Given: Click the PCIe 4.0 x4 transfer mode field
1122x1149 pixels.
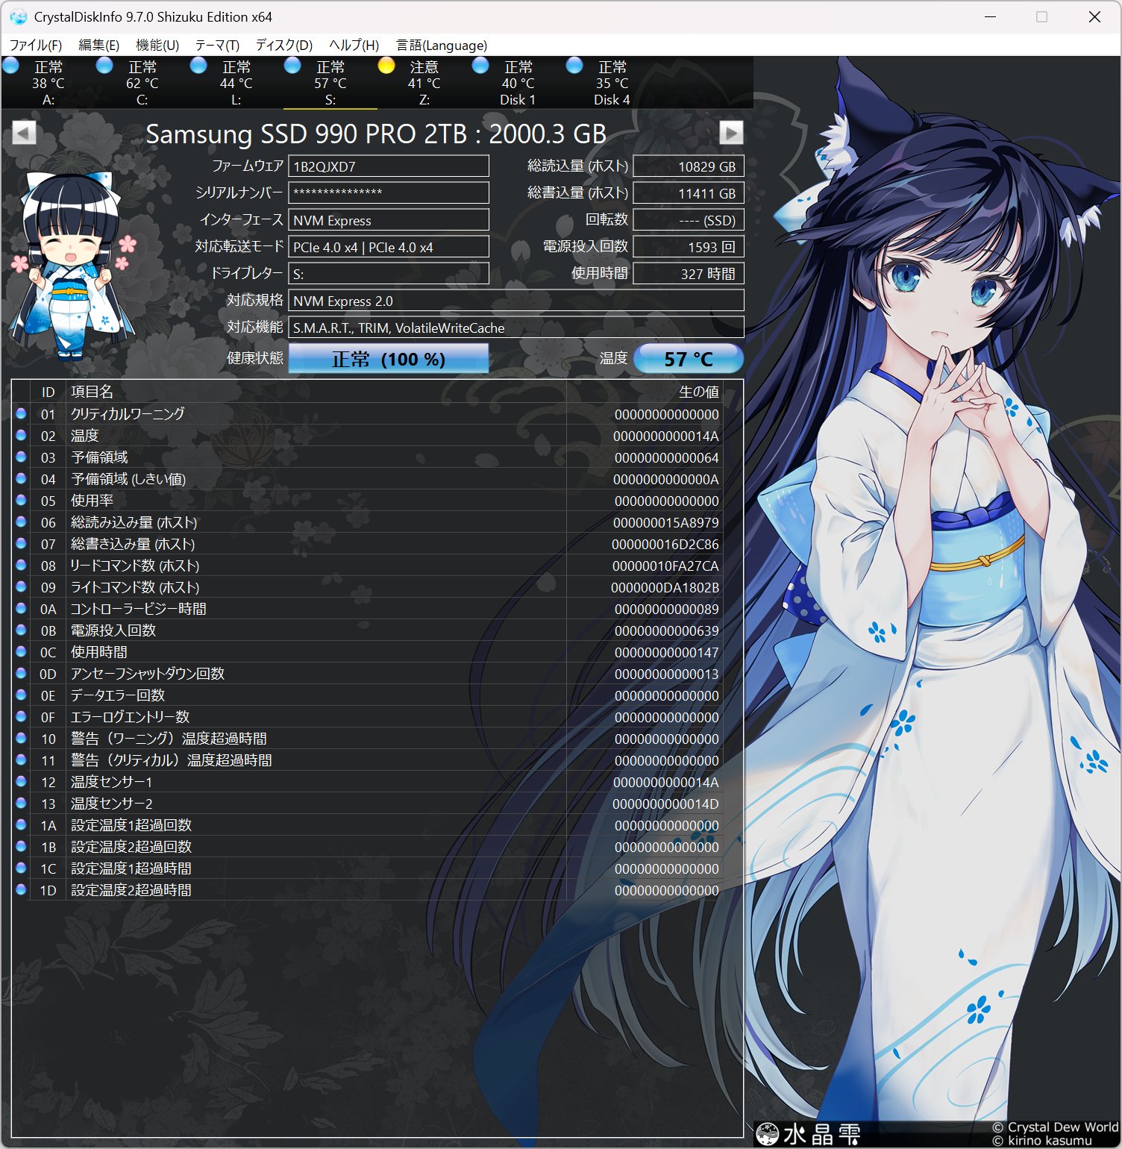Looking at the screenshot, I should 389,247.
